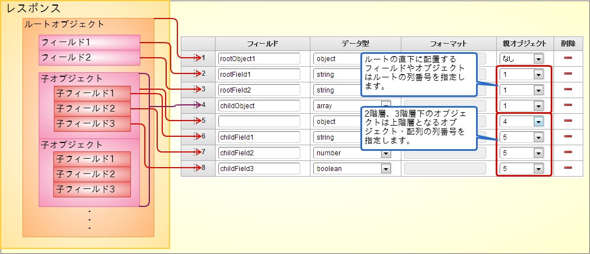Click the 親オブジェクト column header

(524, 44)
